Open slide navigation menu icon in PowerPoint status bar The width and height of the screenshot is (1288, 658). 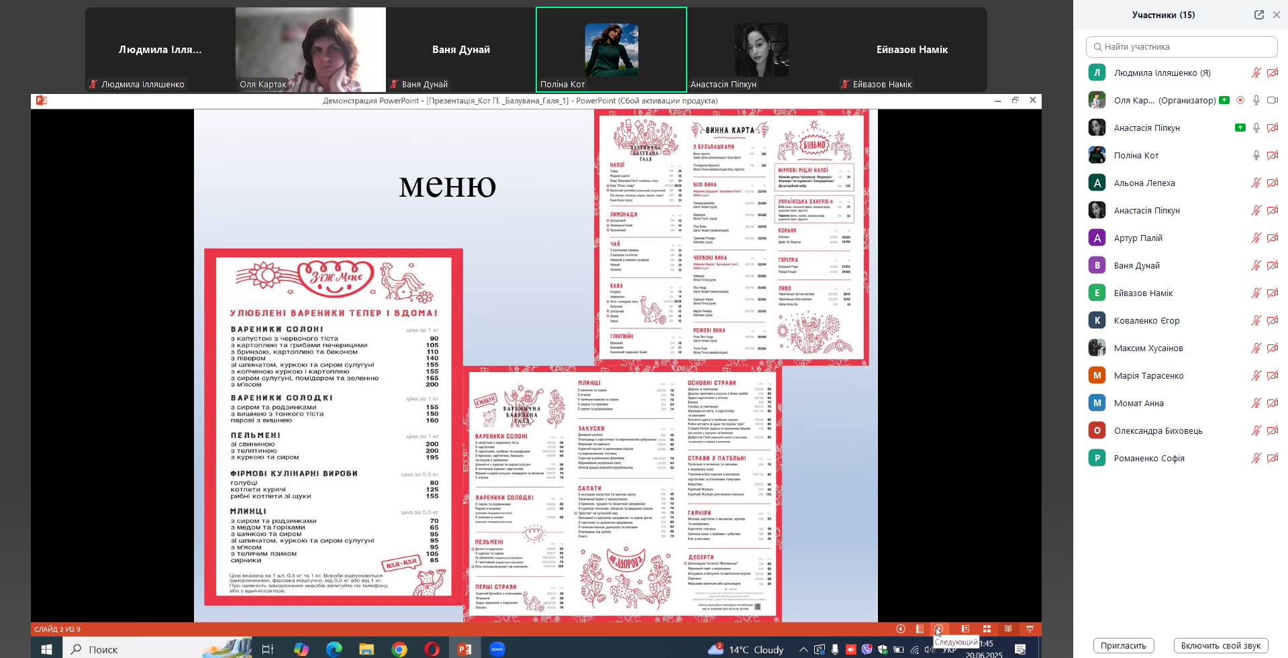pyautogui.click(x=920, y=629)
